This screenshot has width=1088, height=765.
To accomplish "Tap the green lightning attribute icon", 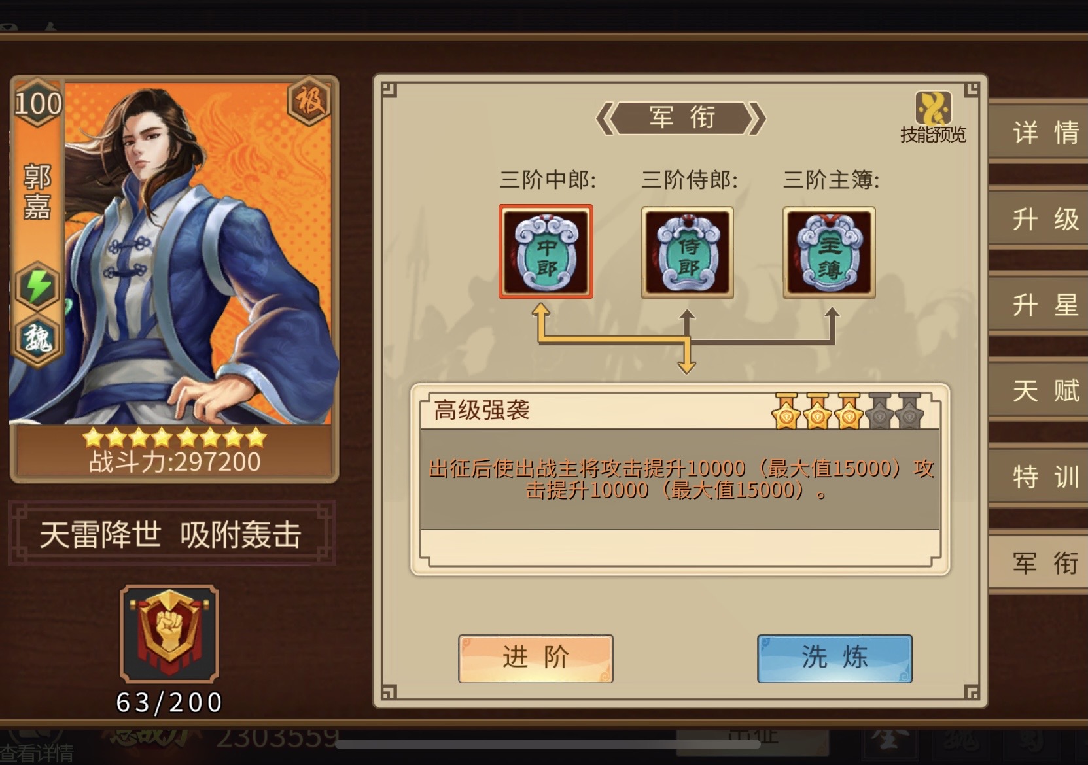I will [x=37, y=286].
